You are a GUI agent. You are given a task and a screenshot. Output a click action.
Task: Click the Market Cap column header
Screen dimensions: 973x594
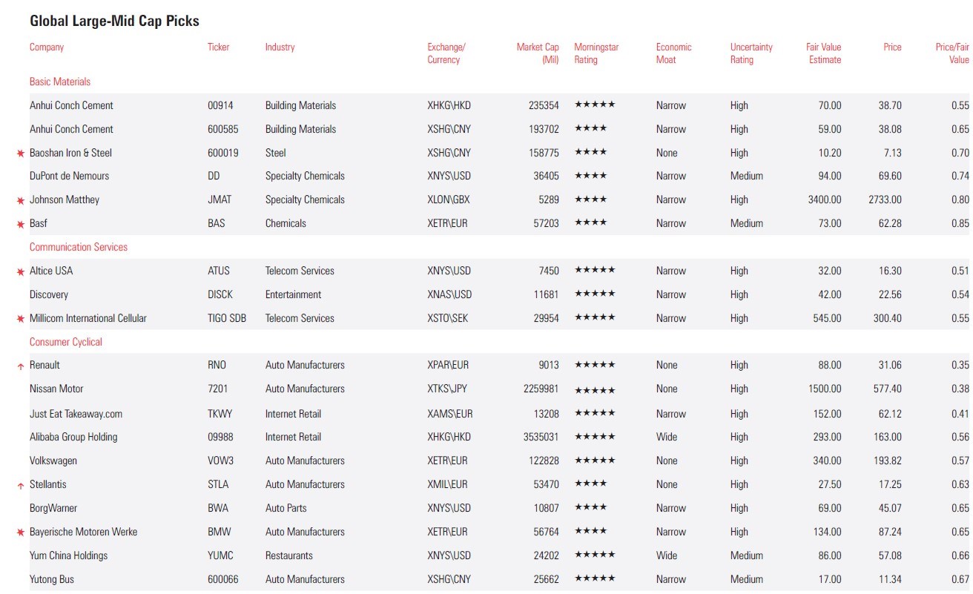[x=538, y=53]
